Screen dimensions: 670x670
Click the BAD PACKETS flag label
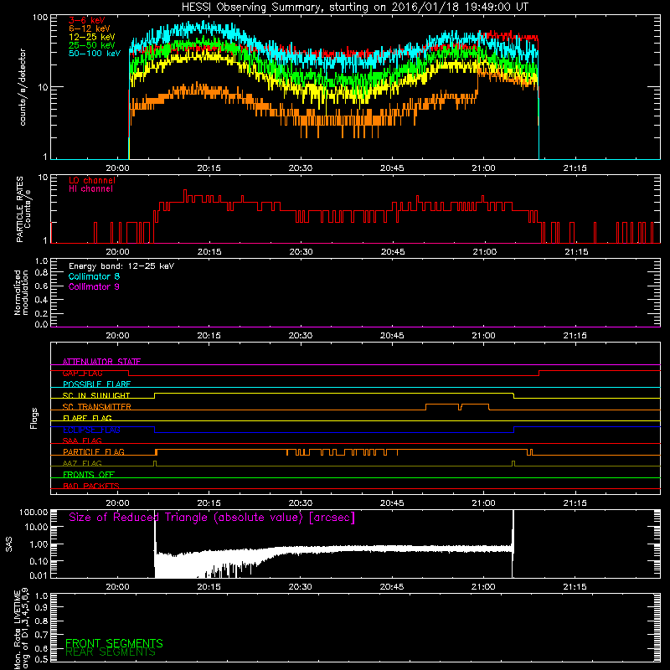(x=91, y=486)
